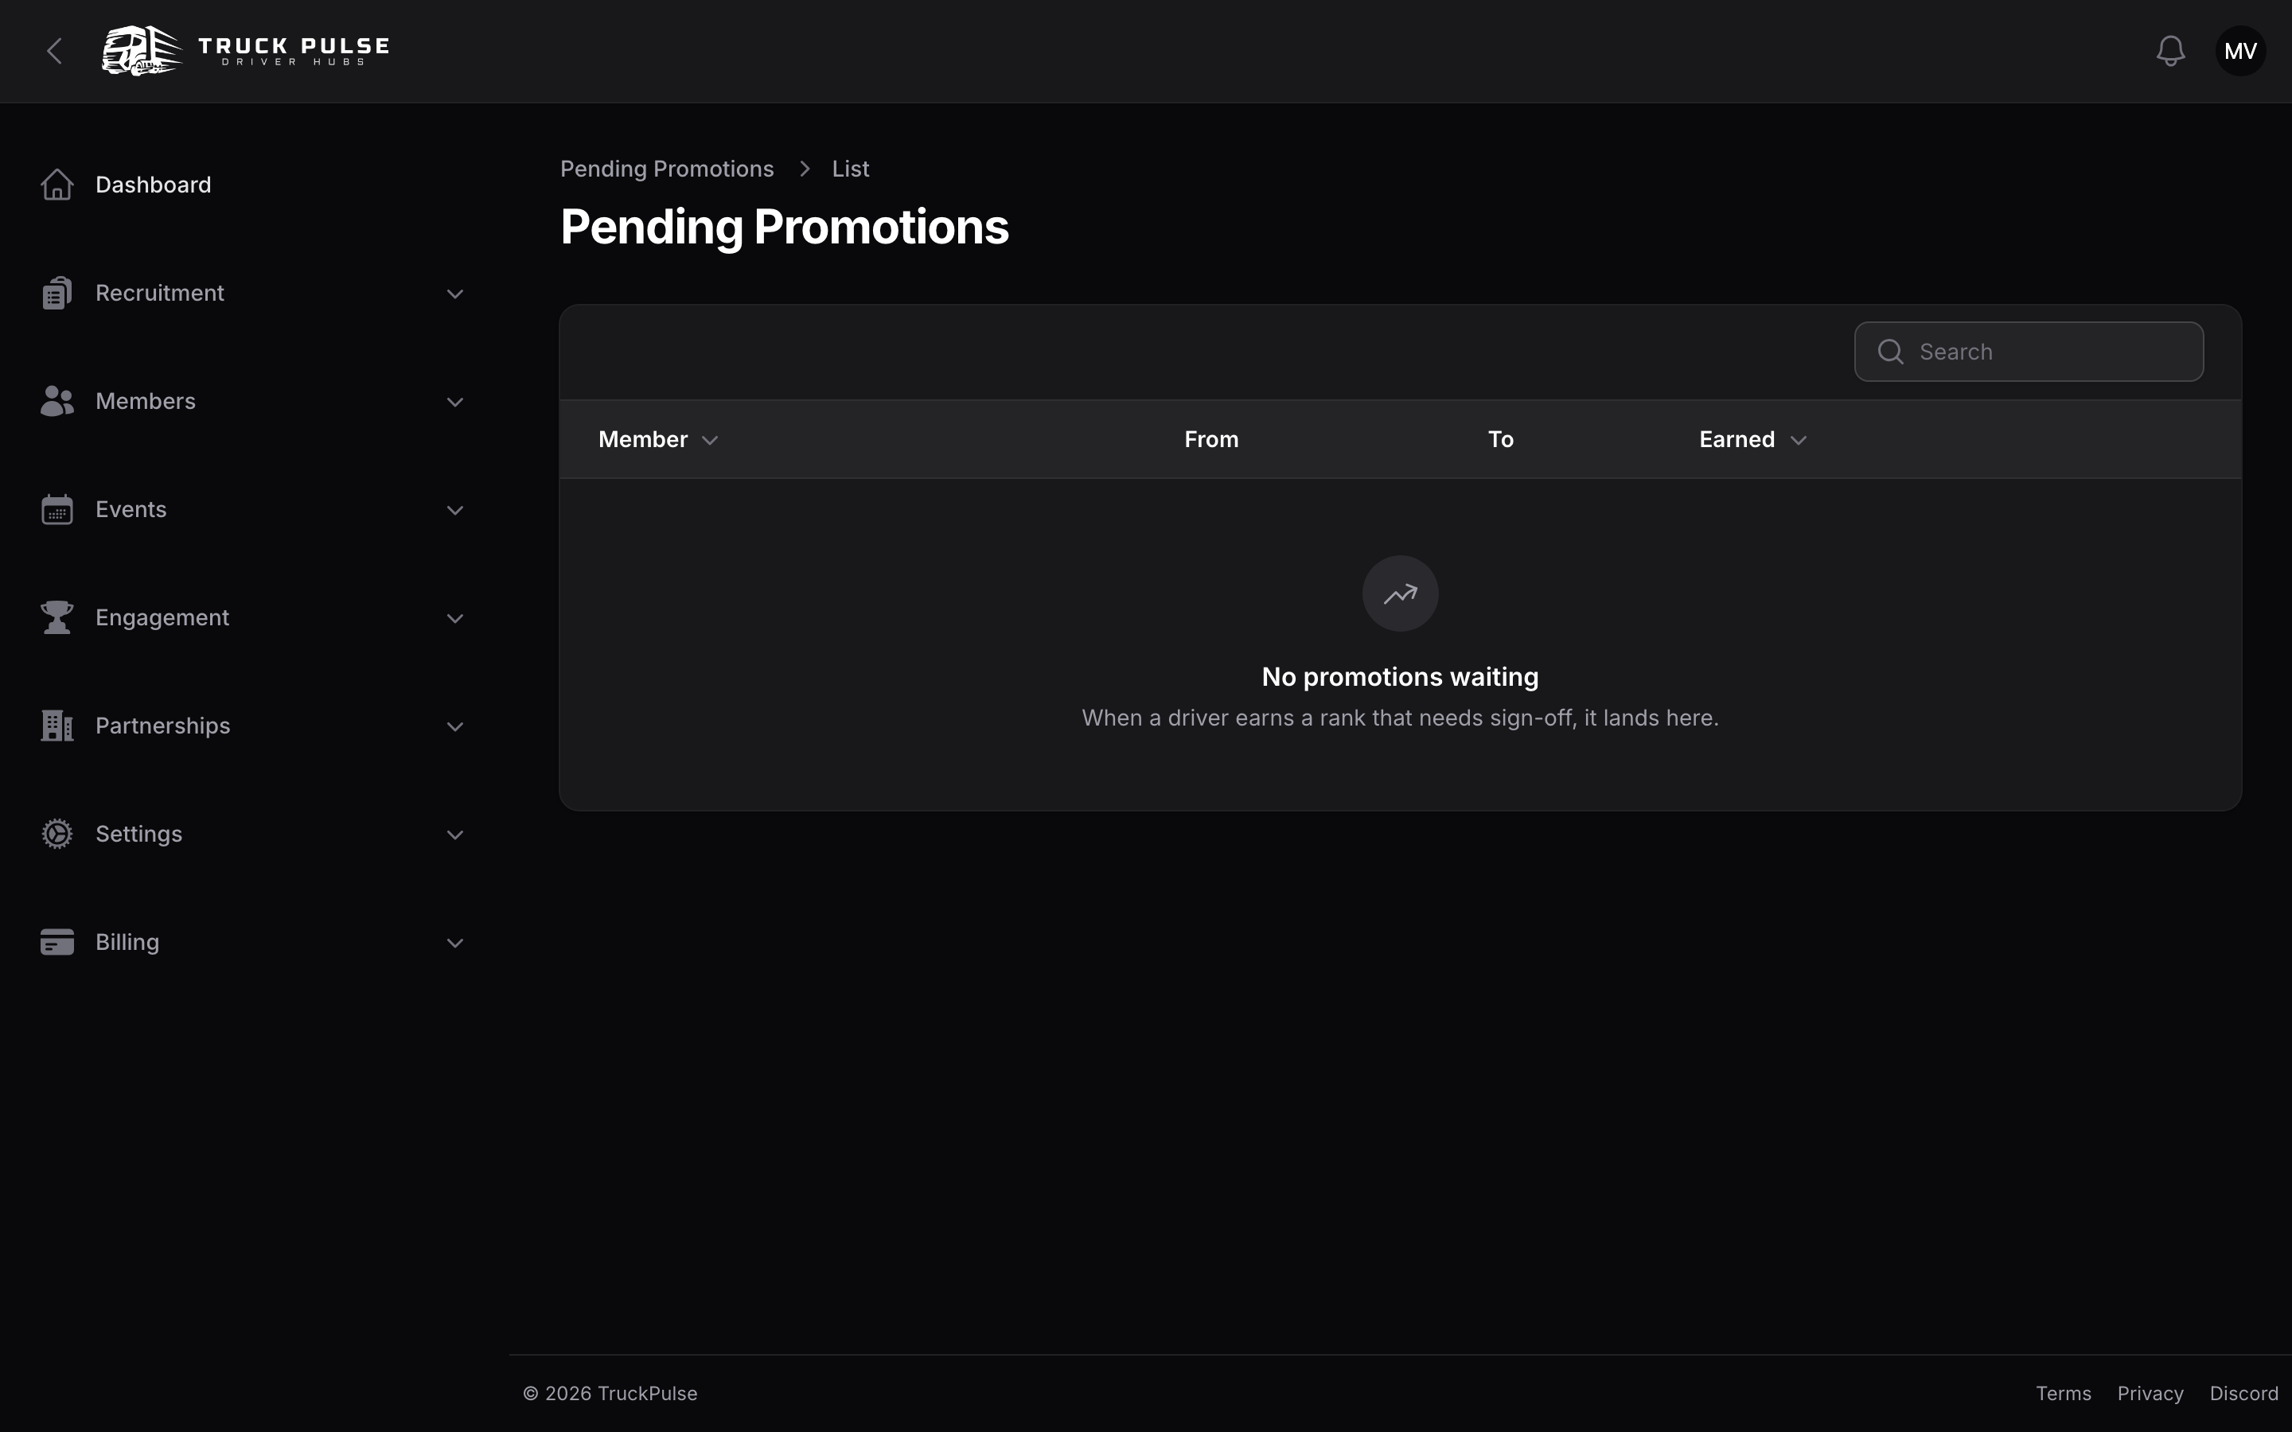Click the Members people icon
This screenshot has width=2292, height=1432.
[57, 401]
